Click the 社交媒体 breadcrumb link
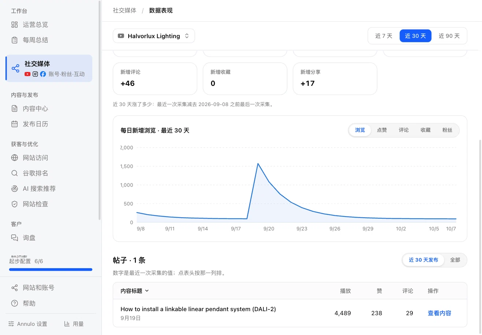The image size is (482, 335). (x=125, y=11)
